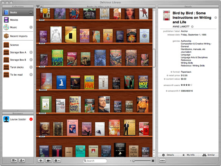Click the Authorship genre entry
The height and width of the screenshot is (166, 221).
[x=186, y=41]
